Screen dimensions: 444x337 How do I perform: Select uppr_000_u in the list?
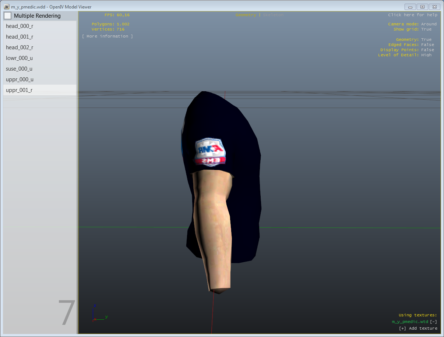(20, 79)
